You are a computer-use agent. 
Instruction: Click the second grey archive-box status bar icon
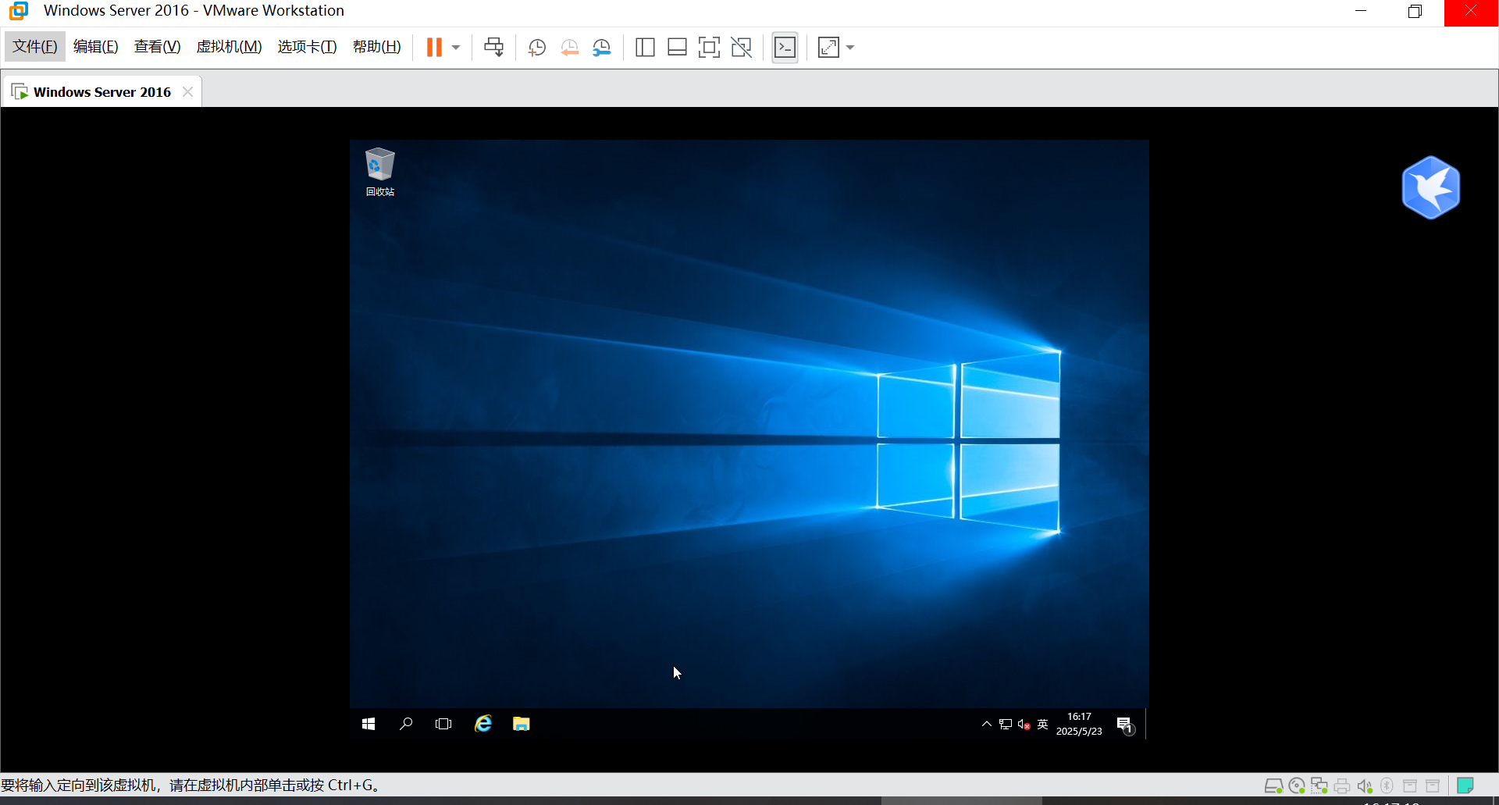click(x=1433, y=785)
